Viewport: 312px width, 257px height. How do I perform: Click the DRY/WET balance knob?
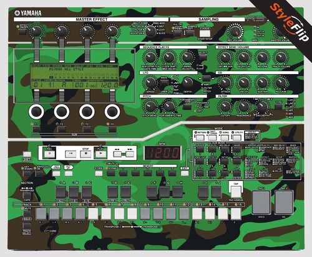[x=225, y=57]
